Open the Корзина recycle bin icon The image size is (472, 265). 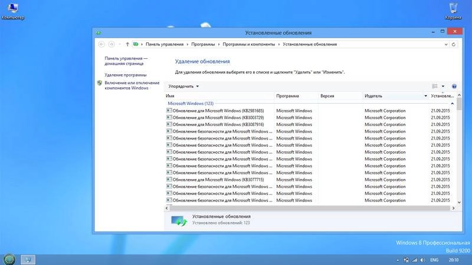(453, 11)
